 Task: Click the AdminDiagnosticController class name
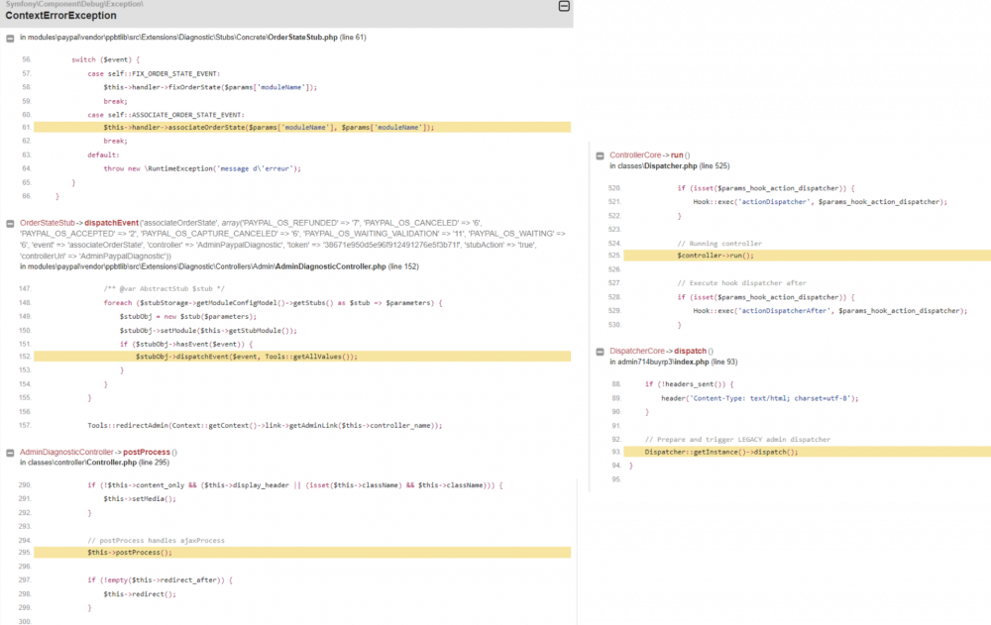click(66, 452)
